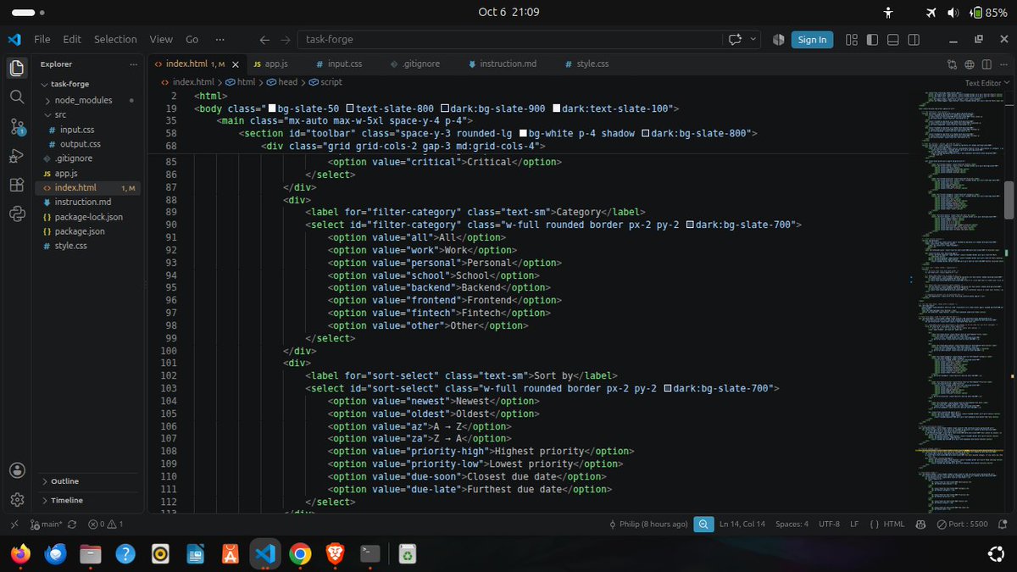Click errors and warnings count in status bar
Image resolution: width=1017 pixels, height=572 pixels.
point(105,525)
